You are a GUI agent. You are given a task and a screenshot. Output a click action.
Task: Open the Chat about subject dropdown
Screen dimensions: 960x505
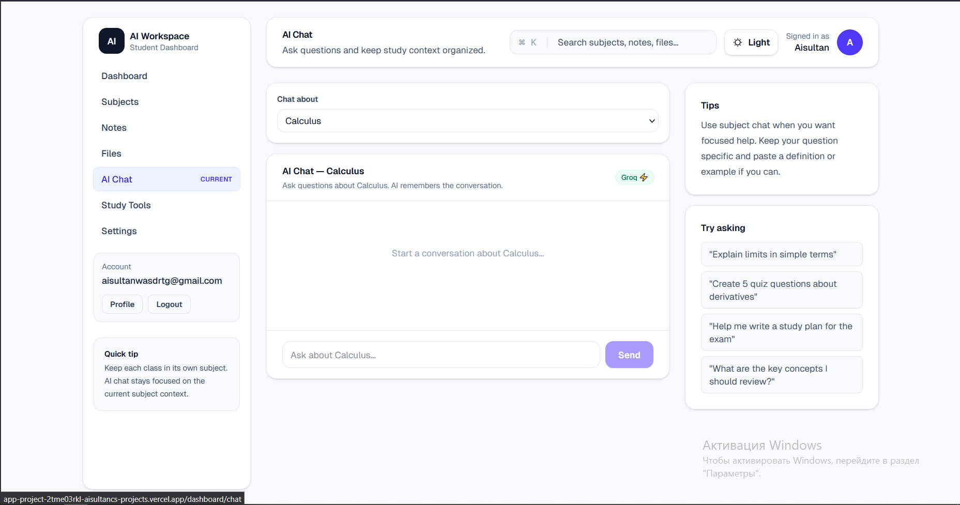467,120
